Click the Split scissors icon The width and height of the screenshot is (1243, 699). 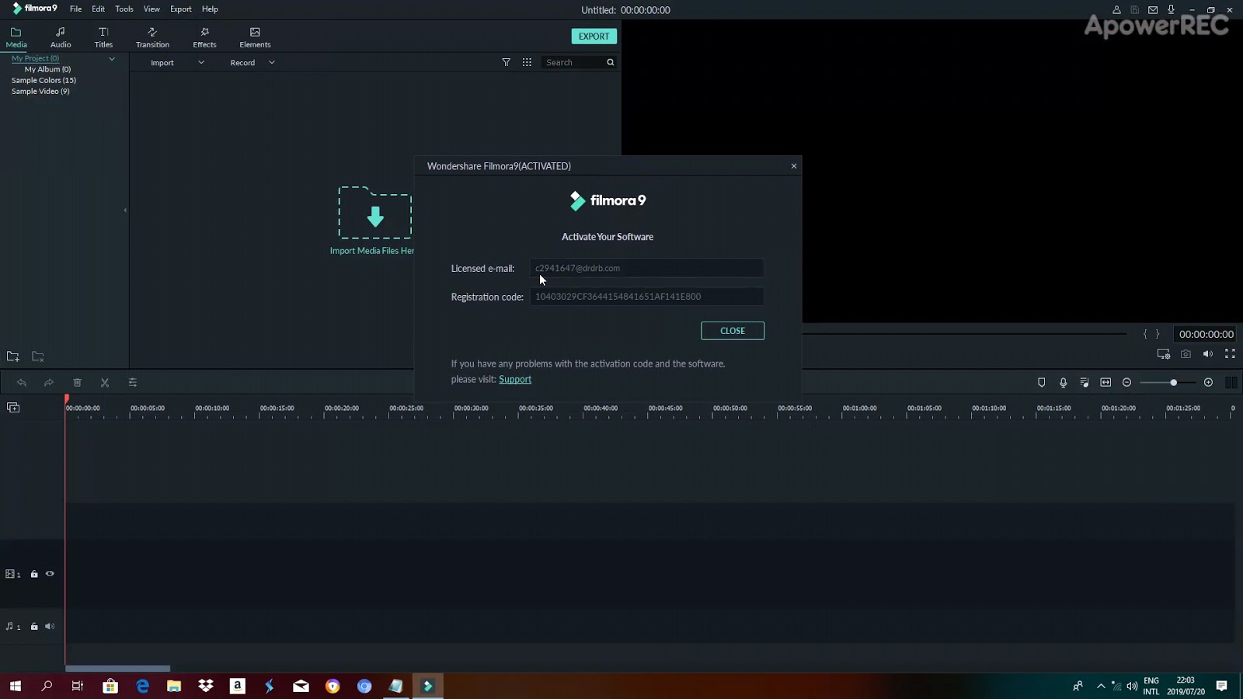pos(105,382)
